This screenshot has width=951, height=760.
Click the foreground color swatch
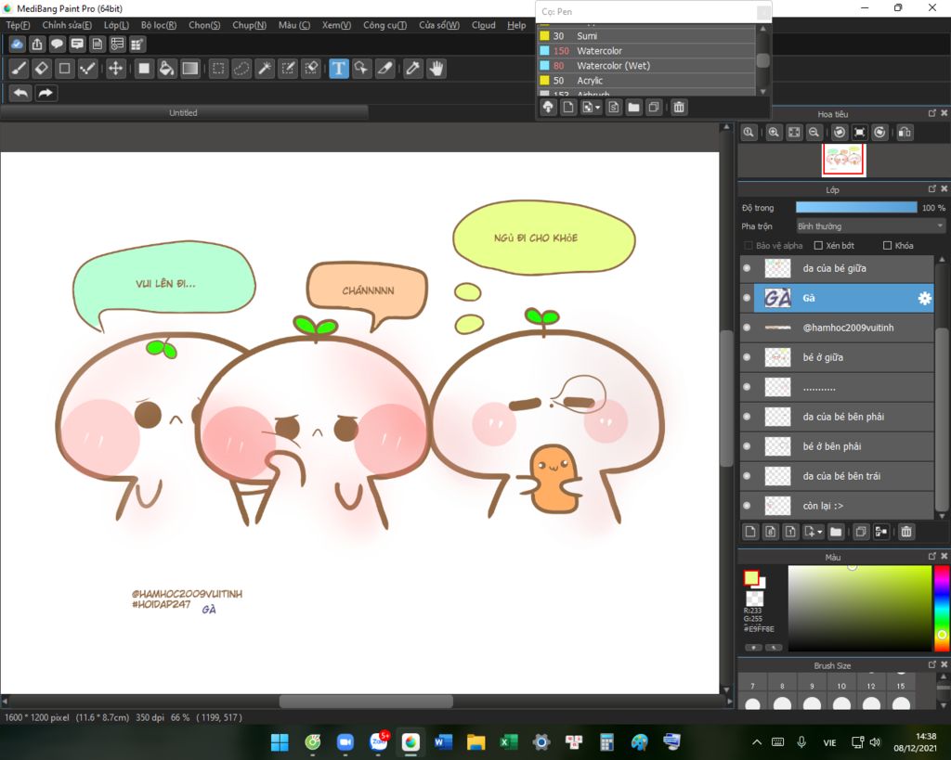[750, 577]
